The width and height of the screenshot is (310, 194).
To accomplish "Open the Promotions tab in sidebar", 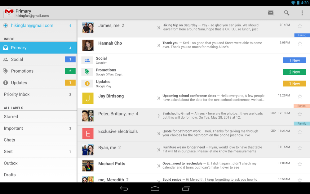I will click(22, 71).
